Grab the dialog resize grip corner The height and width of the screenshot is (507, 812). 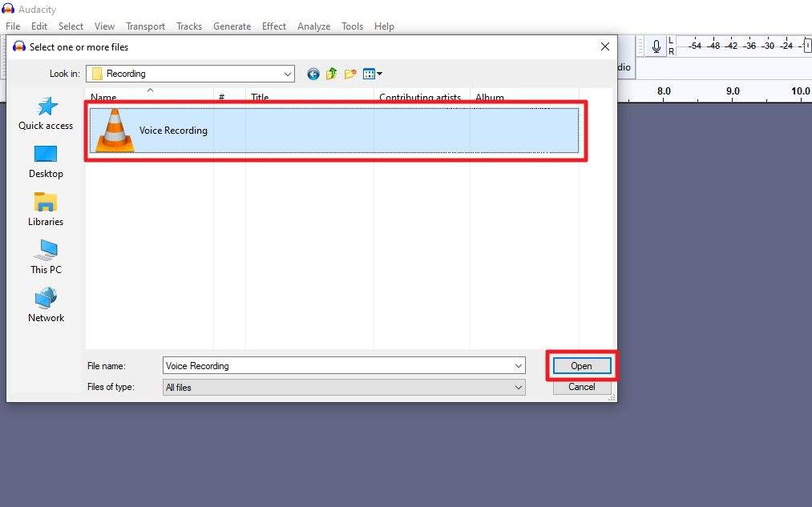coord(612,397)
